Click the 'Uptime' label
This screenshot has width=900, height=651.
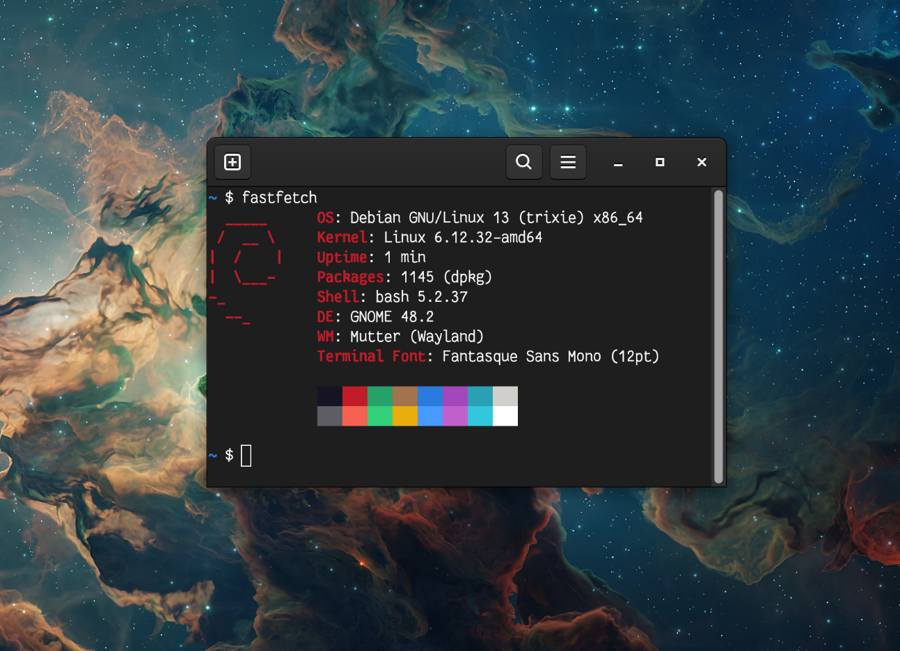tap(342, 257)
